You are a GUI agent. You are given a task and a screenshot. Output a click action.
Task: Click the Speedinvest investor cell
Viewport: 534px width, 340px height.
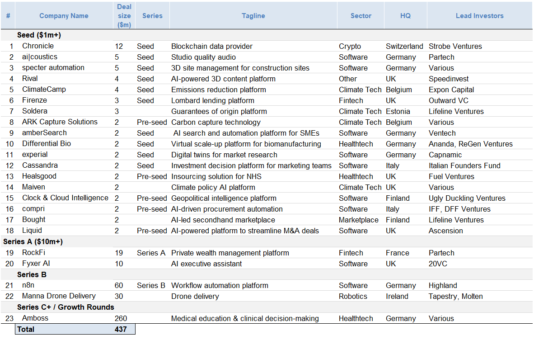click(449, 79)
